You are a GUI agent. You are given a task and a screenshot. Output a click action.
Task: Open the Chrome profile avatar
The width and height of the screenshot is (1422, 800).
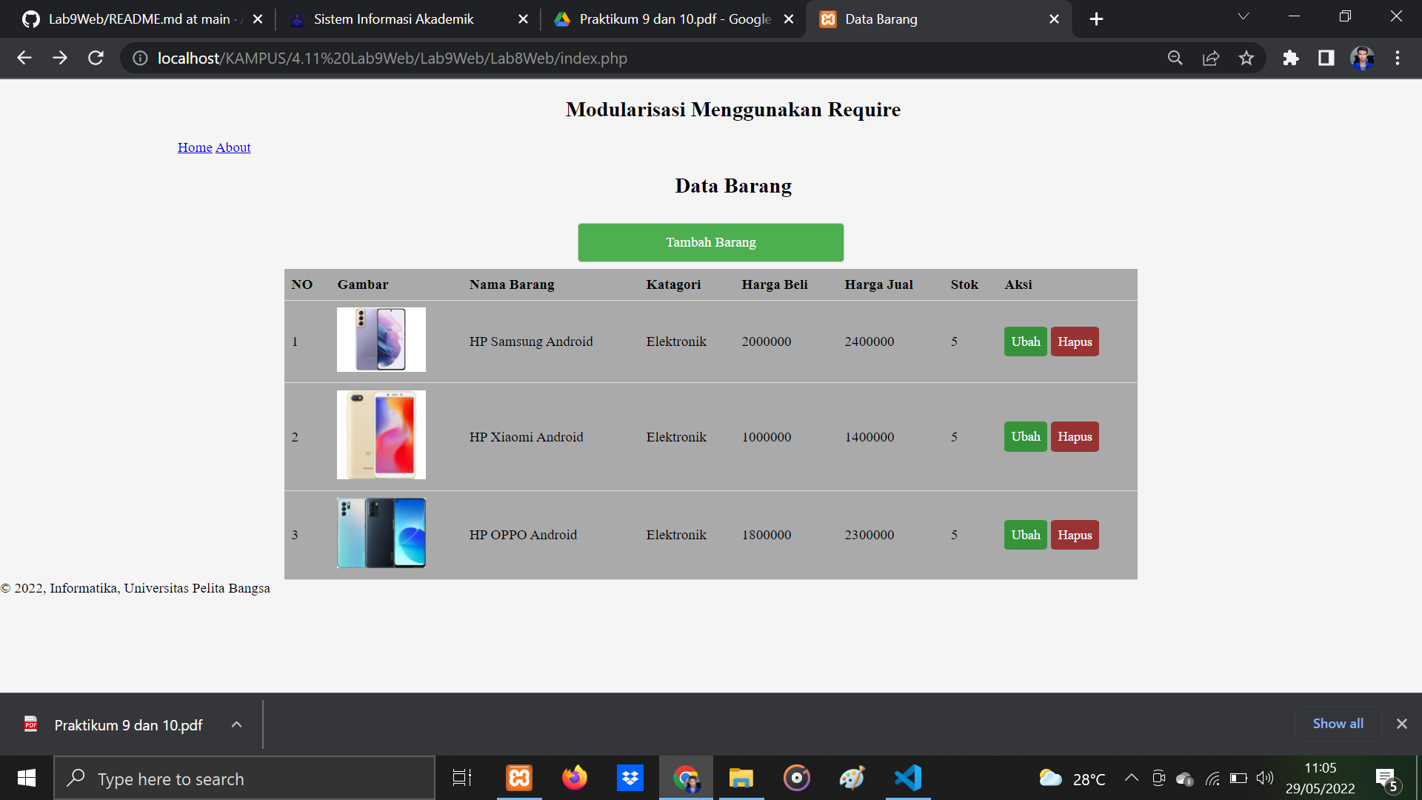pos(1361,58)
